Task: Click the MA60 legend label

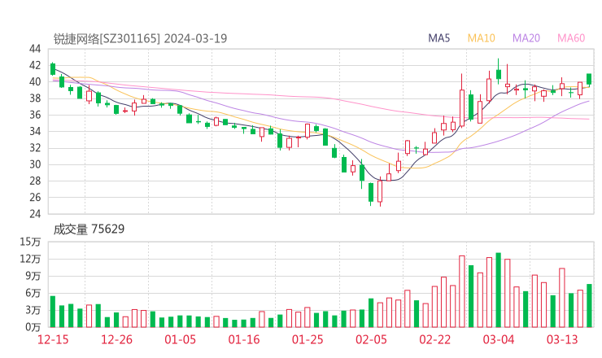Action: [x=571, y=38]
